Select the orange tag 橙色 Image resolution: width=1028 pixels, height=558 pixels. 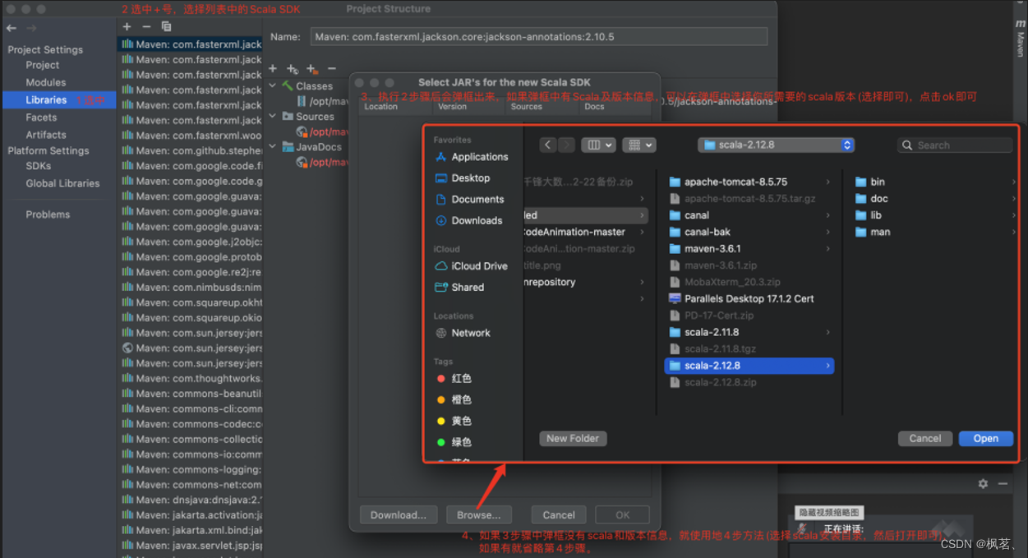point(454,400)
